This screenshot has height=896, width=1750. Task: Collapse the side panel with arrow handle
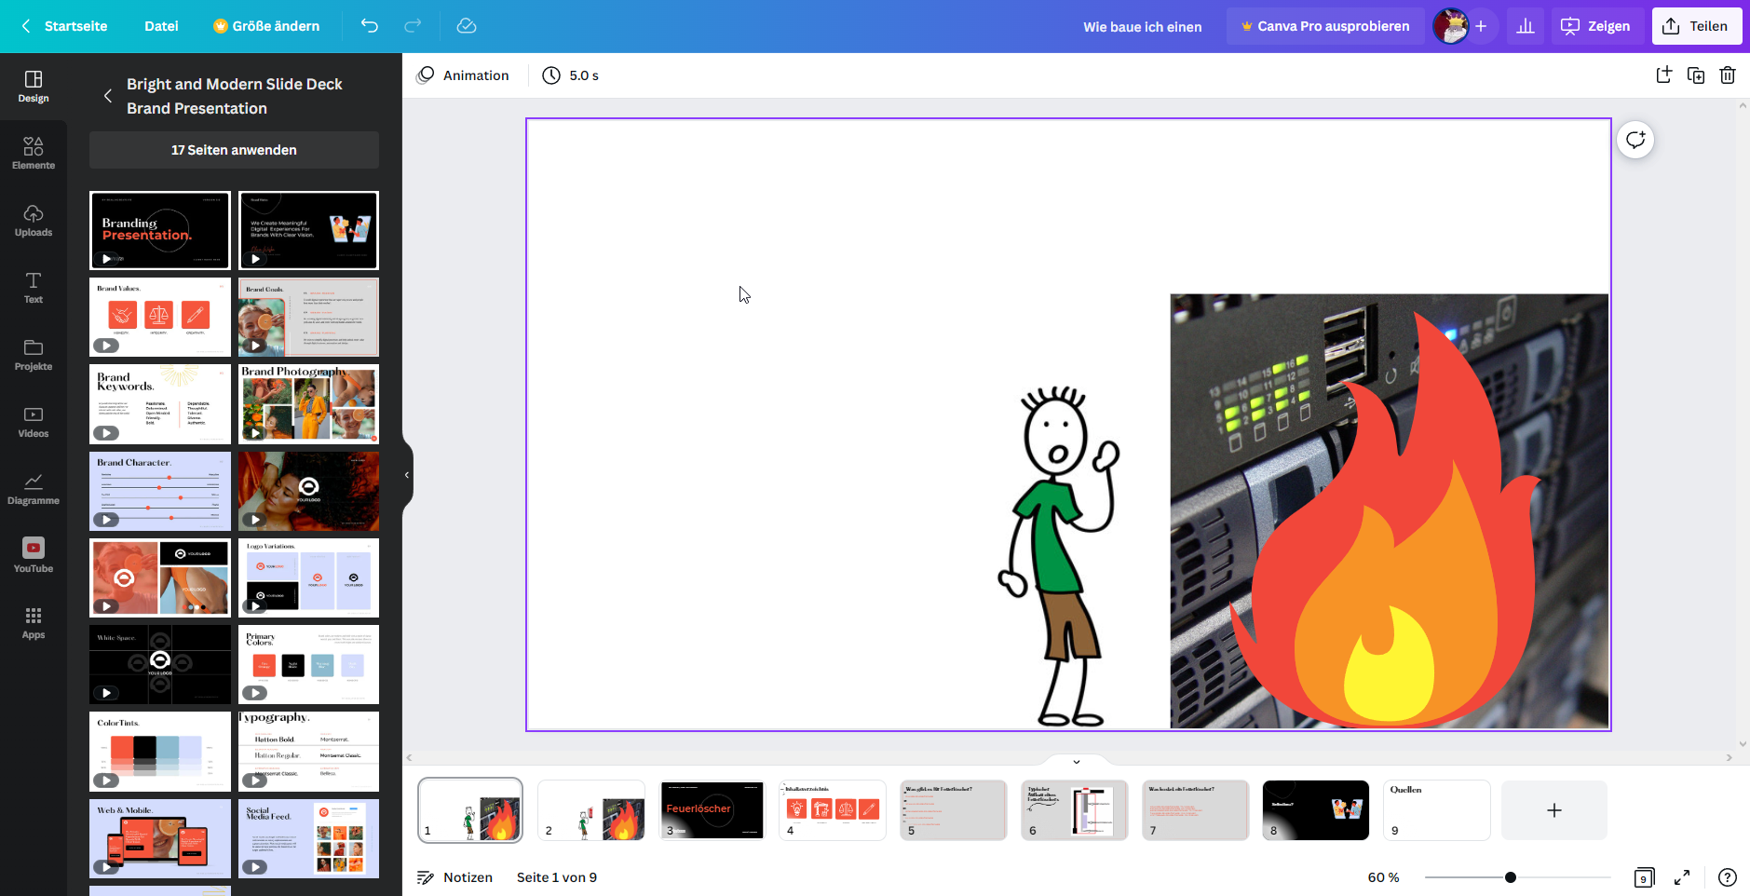pos(407,475)
